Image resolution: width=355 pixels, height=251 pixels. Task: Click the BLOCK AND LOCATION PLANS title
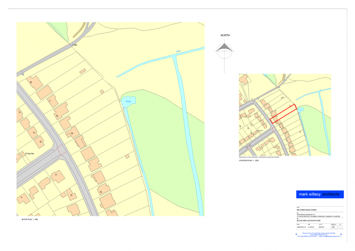308,221
